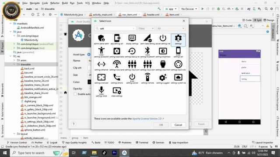Open the All categories dropdown
Viewport: 280px width, 157px height.
pos(171,28)
